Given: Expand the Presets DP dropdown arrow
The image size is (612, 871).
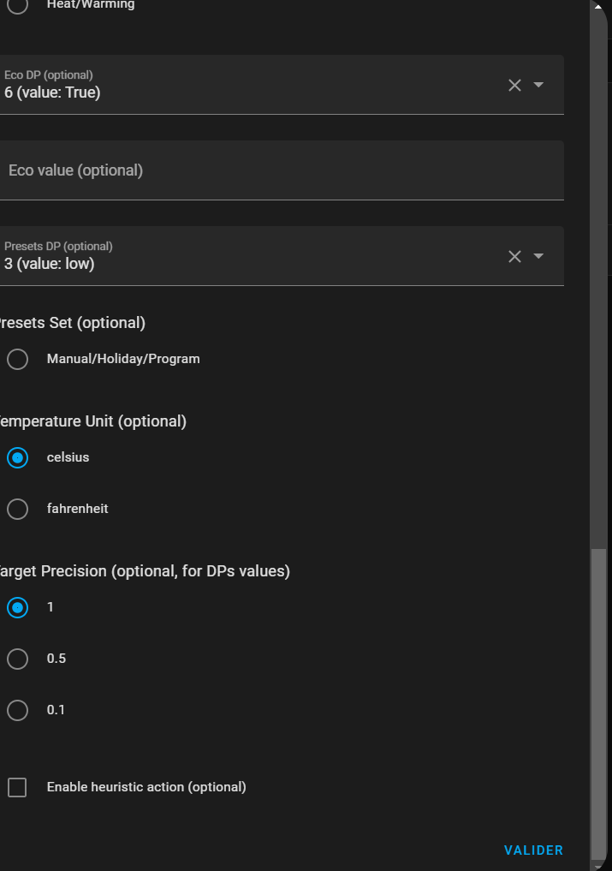Looking at the screenshot, I should (538, 256).
